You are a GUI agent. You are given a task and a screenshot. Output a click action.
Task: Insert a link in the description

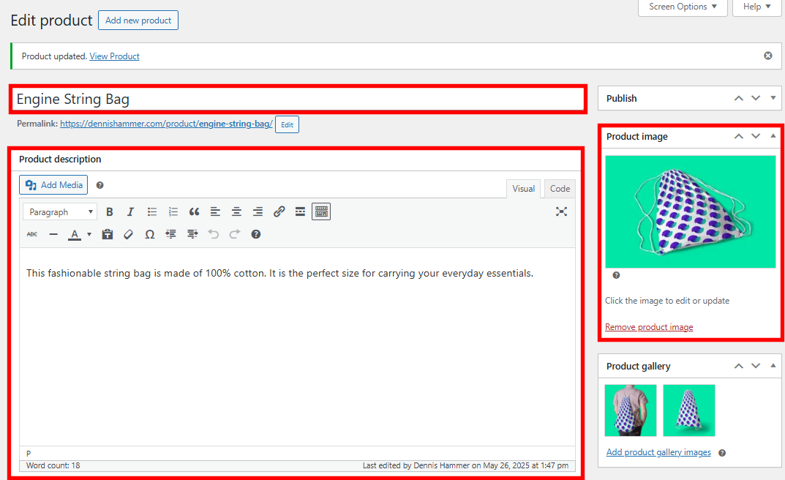(x=279, y=211)
